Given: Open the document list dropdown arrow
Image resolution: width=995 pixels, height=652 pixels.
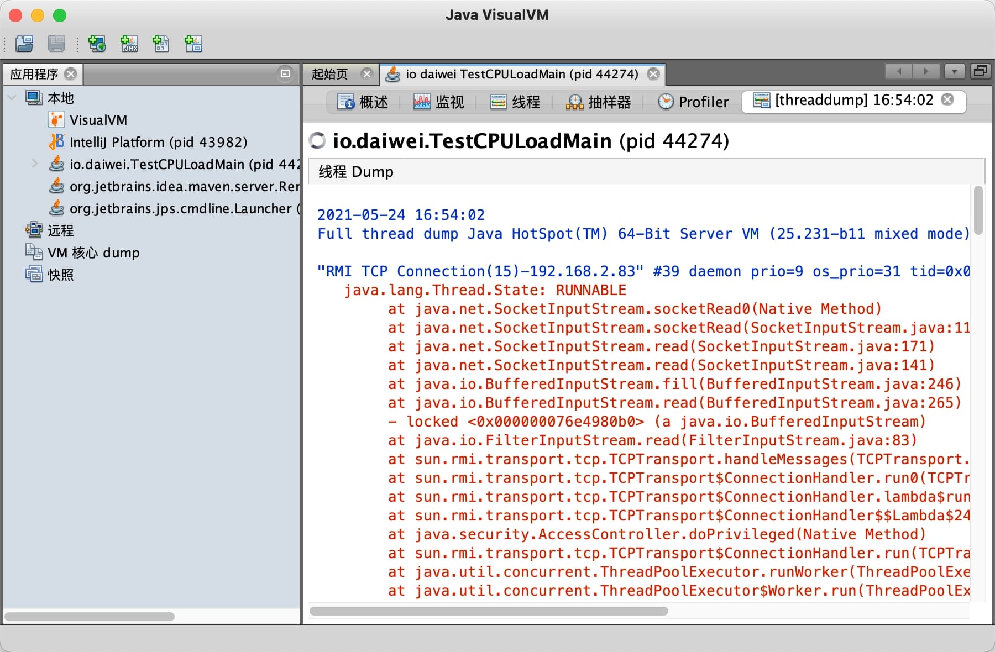Looking at the screenshot, I should click(x=955, y=71).
